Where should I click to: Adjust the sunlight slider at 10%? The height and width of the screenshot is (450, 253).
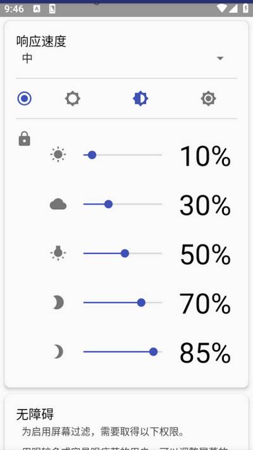(x=123, y=155)
